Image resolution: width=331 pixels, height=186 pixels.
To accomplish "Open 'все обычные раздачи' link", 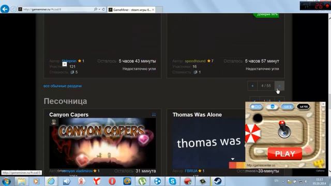I will coord(63,86).
